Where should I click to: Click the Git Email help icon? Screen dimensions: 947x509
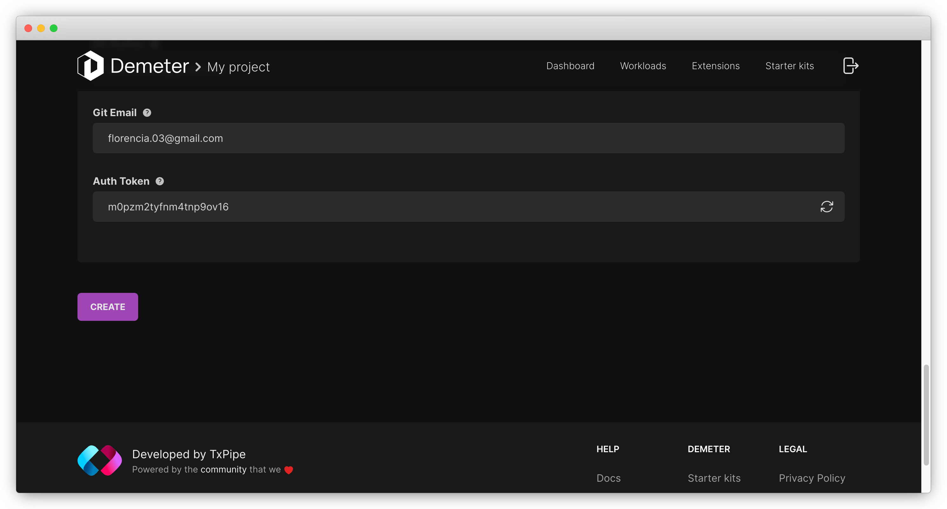click(147, 113)
